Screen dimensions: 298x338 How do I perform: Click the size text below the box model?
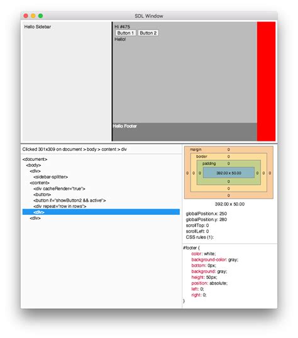click(x=229, y=204)
